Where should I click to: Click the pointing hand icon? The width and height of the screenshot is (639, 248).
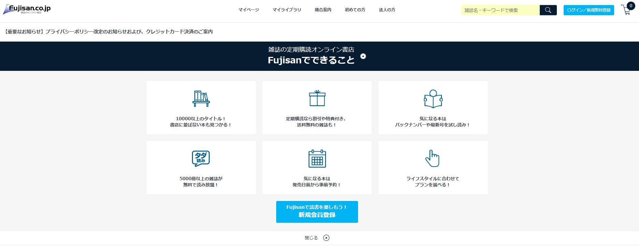coord(432,158)
